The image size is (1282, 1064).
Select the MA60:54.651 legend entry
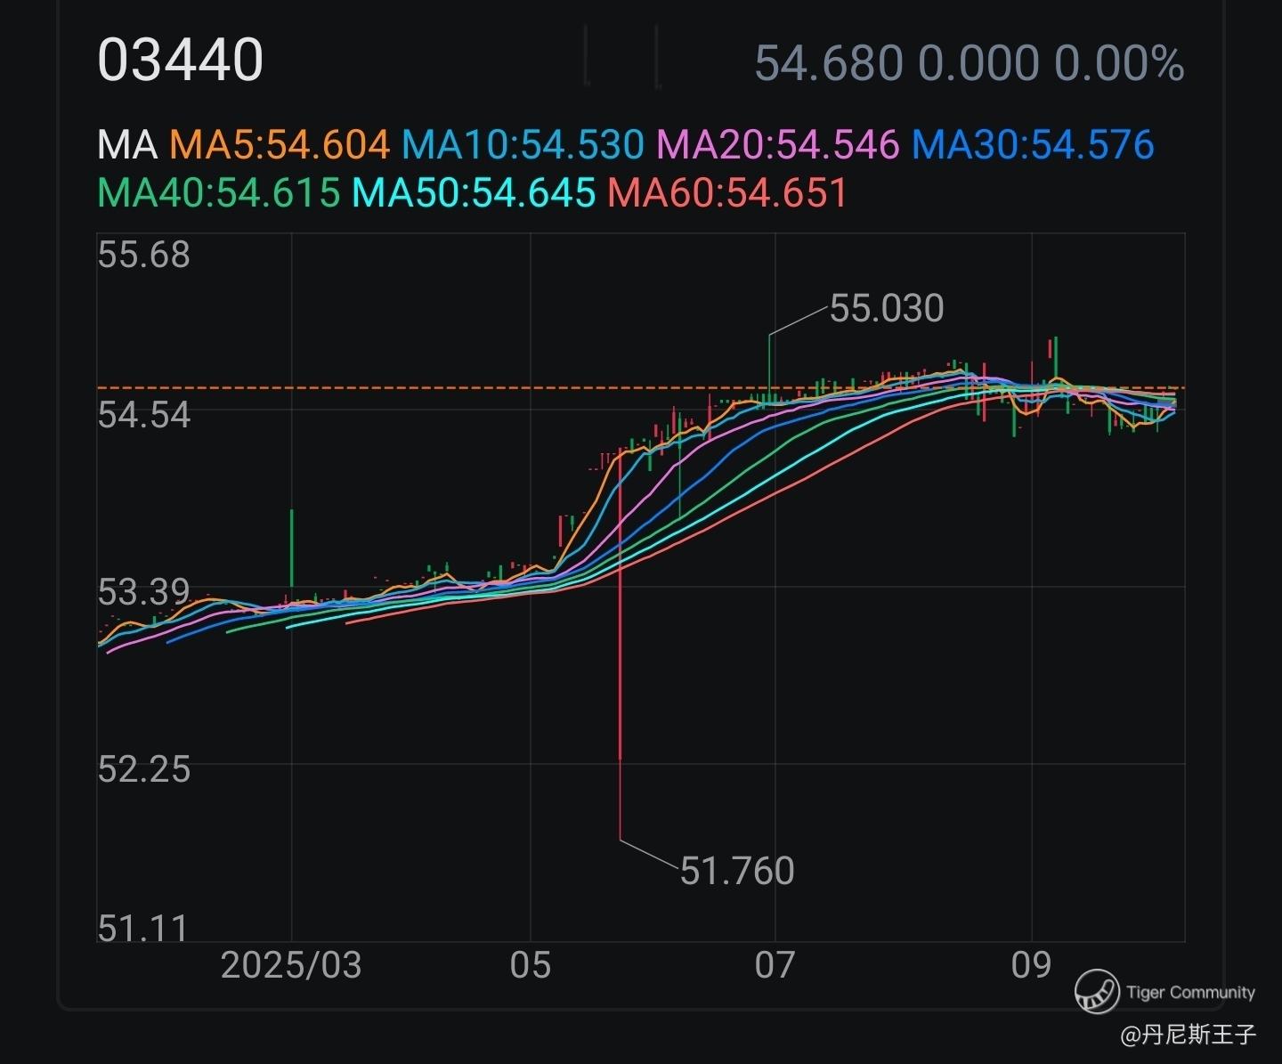tap(727, 192)
